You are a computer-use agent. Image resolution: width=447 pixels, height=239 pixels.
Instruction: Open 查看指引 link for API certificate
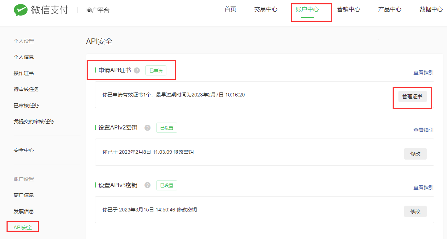423,73
